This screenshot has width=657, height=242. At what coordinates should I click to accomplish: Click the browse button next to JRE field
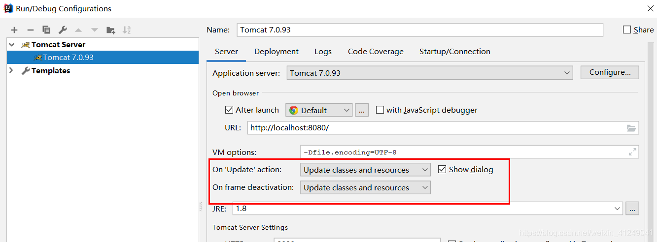(x=632, y=209)
